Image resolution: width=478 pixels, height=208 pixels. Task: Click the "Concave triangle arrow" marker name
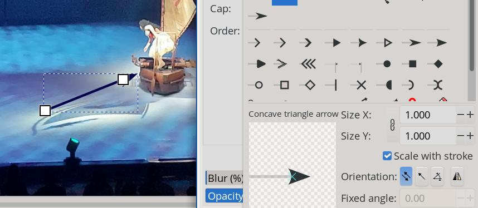[293, 114]
